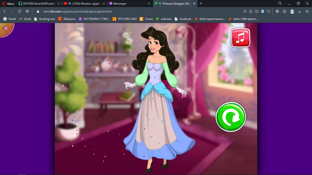Toggle the blue privacy protection shield
The height and width of the screenshot is (175, 312).
[x=263, y=11]
